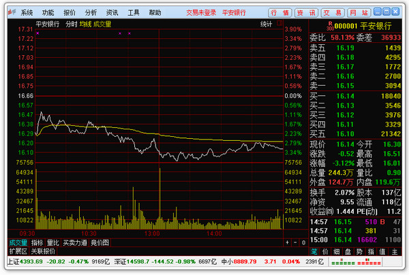Click the 中小 index value 8889.79
The image size is (409, 275).
[245, 261]
